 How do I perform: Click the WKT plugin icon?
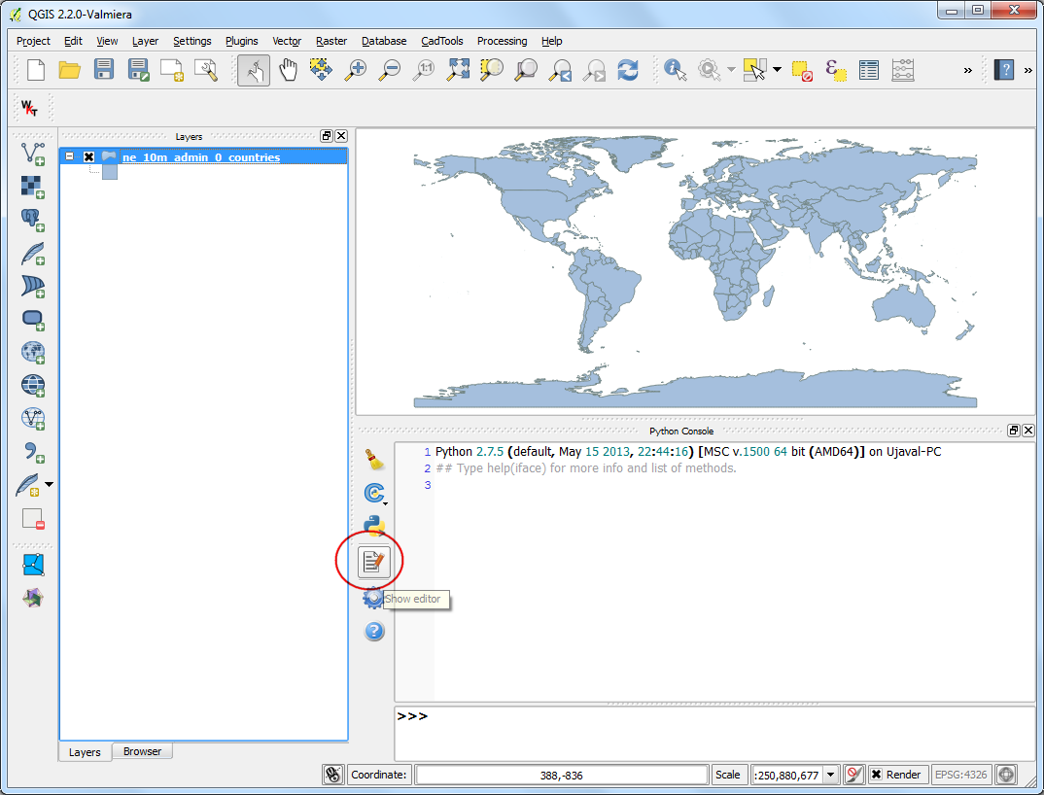(x=29, y=108)
